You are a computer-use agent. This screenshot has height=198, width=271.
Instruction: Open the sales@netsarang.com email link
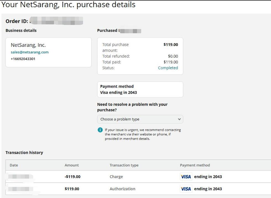pos(30,52)
